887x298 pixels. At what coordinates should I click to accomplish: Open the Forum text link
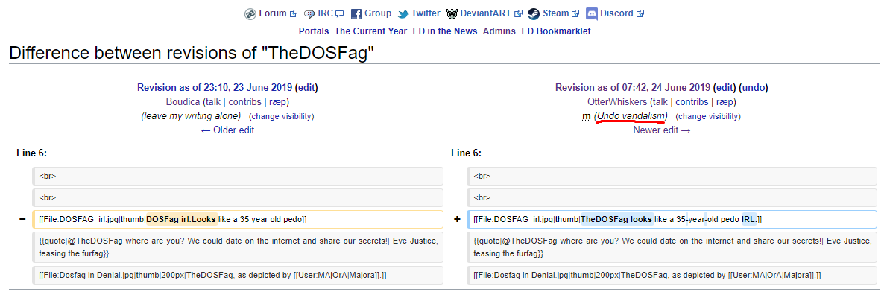pyautogui.click(x=273, y=13)
